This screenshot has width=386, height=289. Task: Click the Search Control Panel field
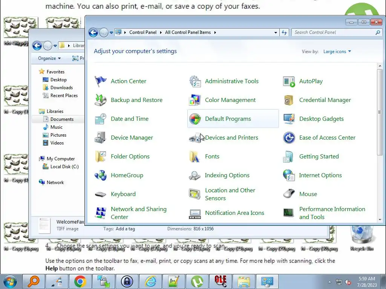coord(336,32)
